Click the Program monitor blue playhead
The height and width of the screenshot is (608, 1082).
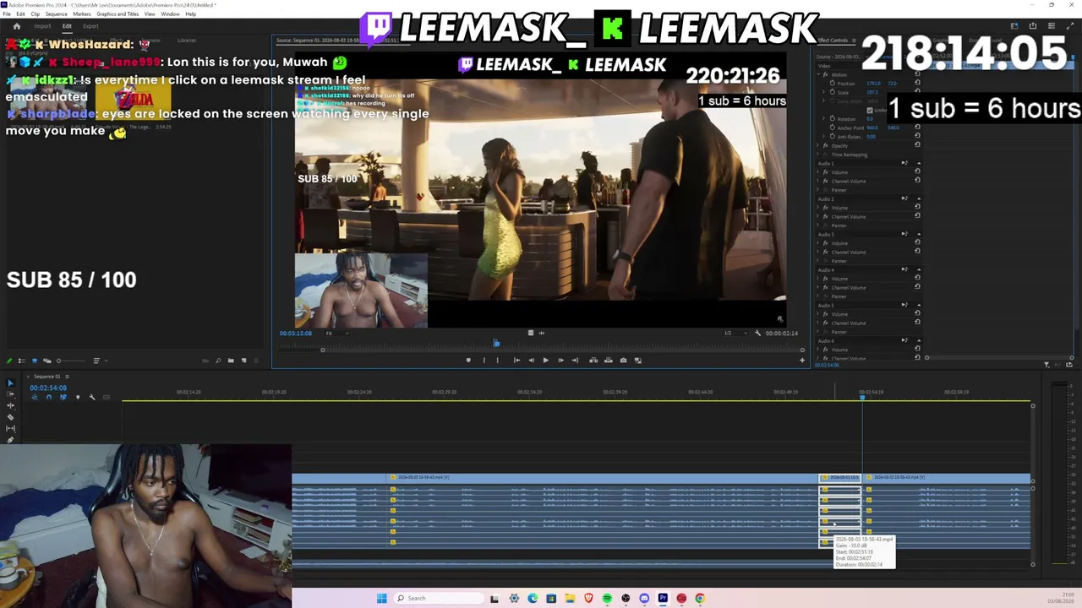coord(496,343)
